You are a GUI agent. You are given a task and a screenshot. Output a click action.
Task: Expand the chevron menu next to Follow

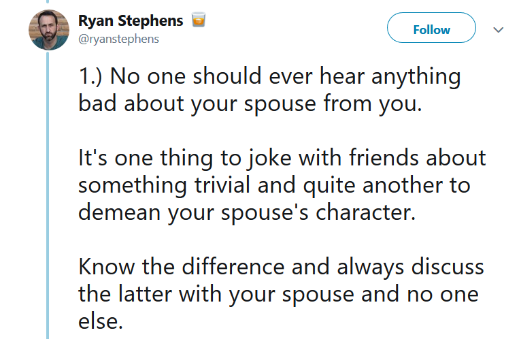pos(499,29)
